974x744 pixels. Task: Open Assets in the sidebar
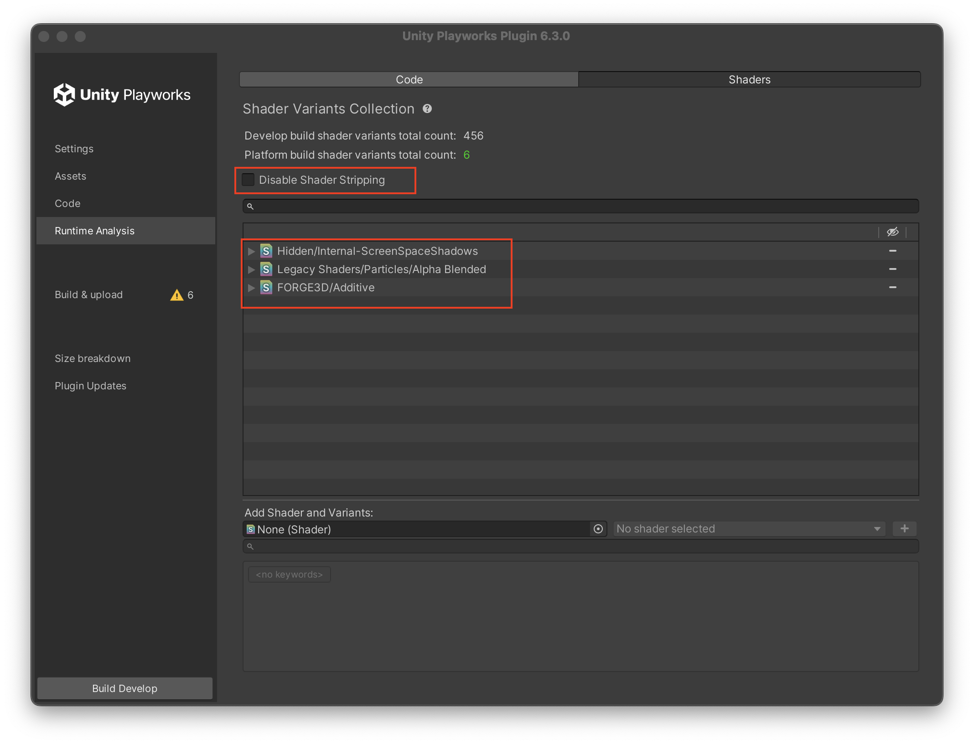[126, 176]
